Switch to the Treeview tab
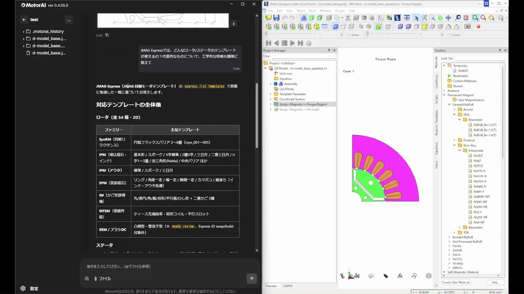Screen dimensions: 524x294 tap(271, 286)
